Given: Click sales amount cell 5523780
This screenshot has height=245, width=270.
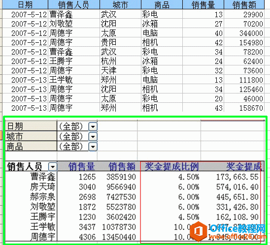Looking at the screenshot, I should pos(121,207).
